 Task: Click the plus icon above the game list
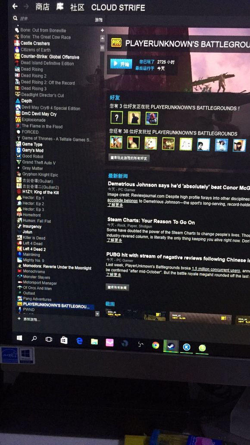point(102,30)
